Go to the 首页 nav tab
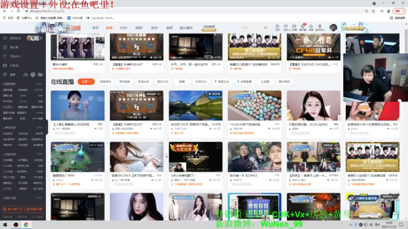This screenshot has height=229, width=408. [95, 28]
